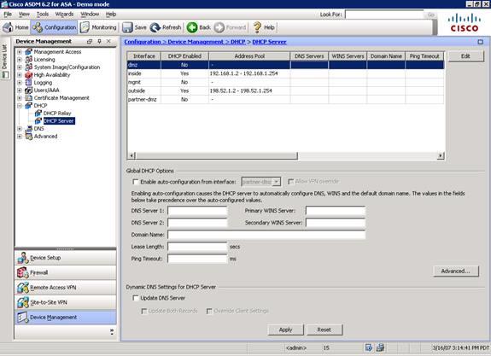Open the Tools menu
491x356 pixels.
pos(43,15)
